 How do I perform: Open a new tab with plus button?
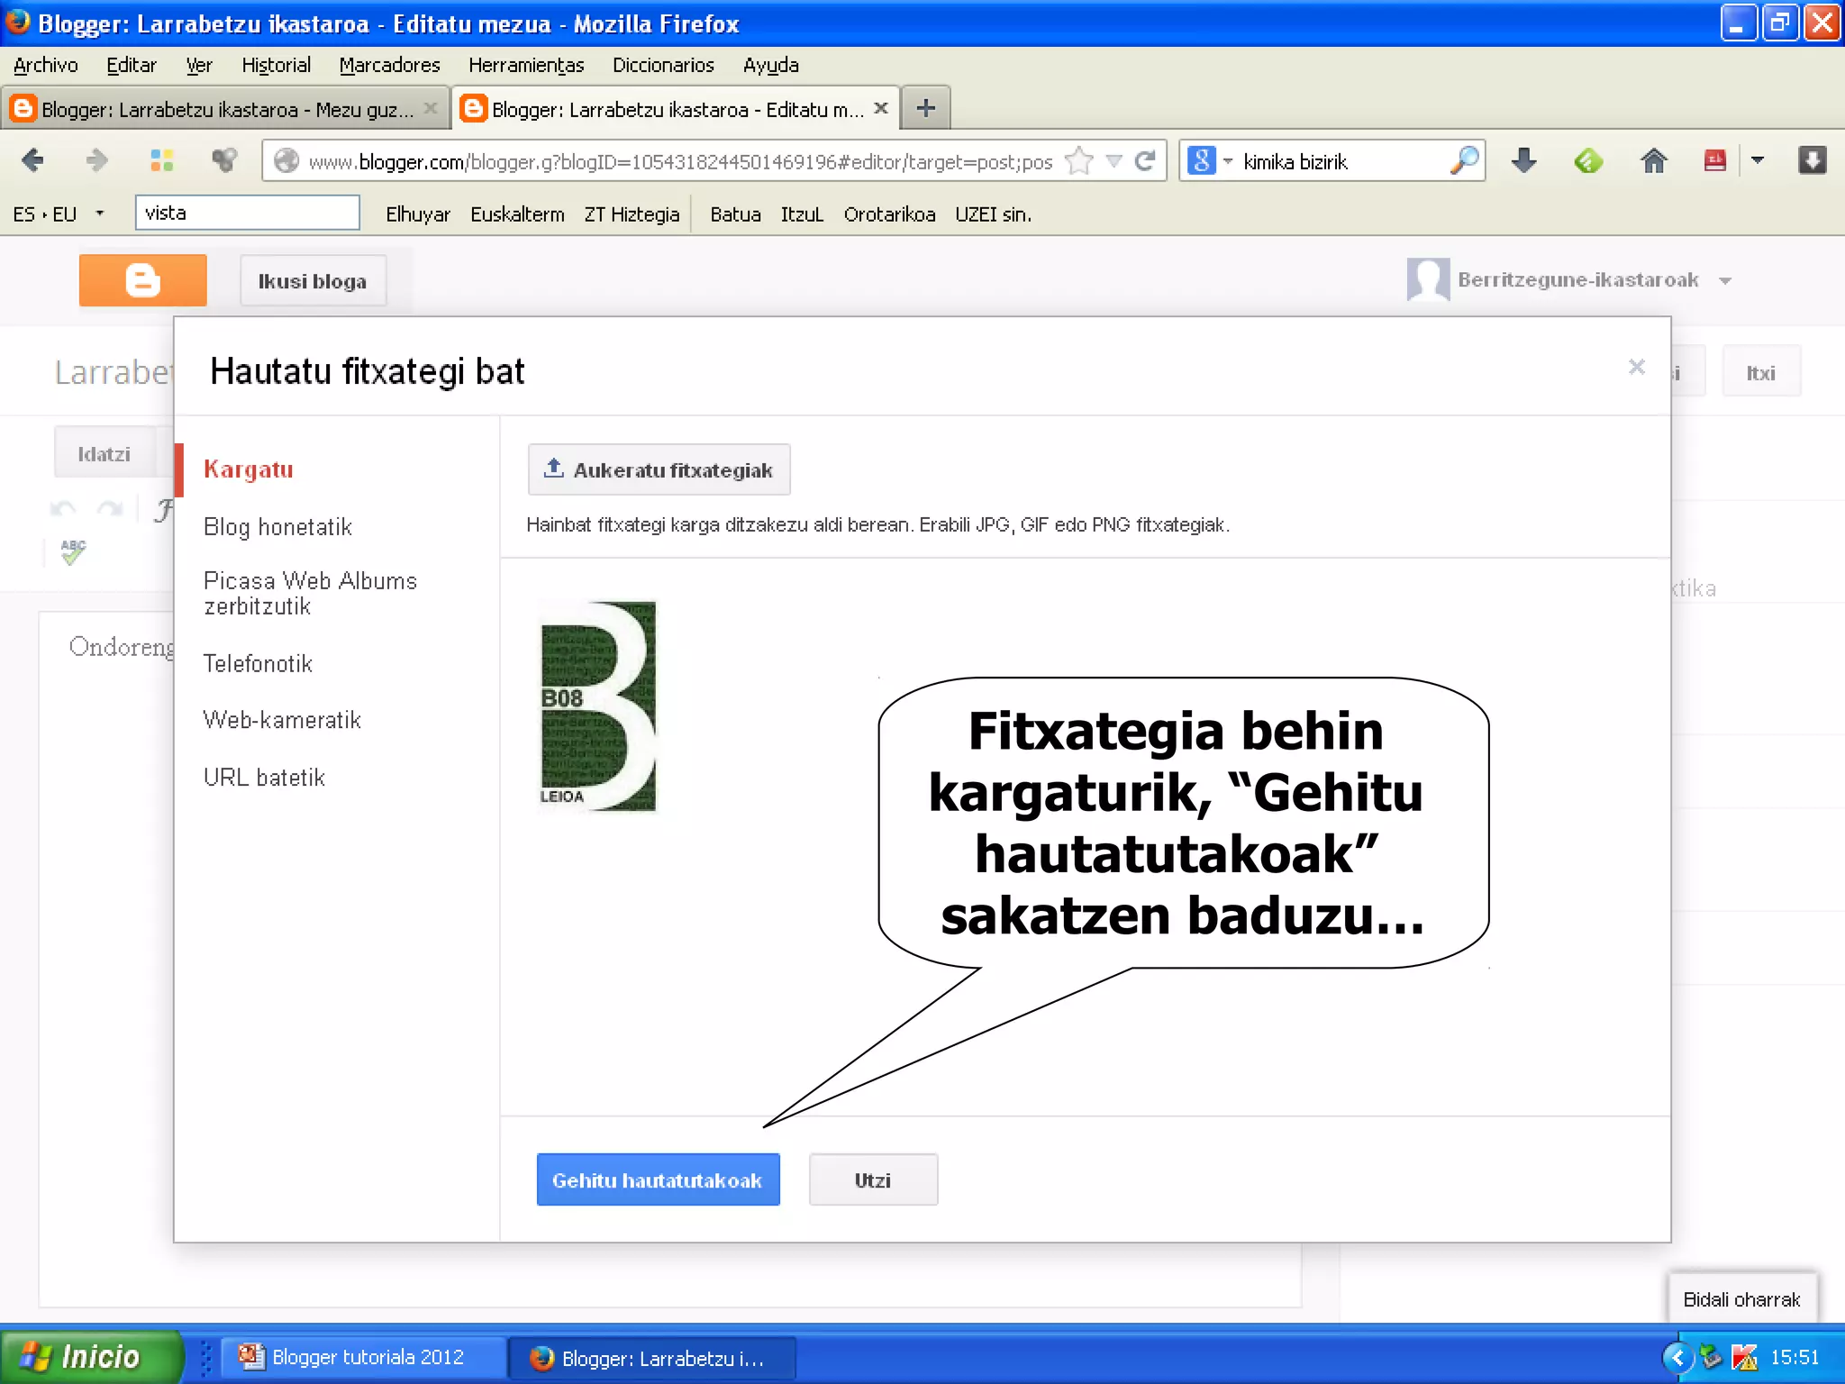925,109
